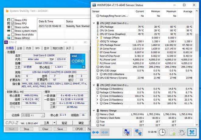
Task: Switch to the SPD tab
Action: 37,48
